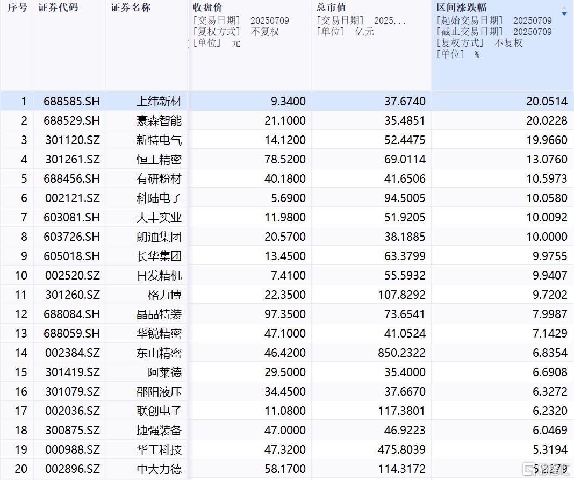
Task: Click stock code 301261.SZ
Action: [73, 159]
